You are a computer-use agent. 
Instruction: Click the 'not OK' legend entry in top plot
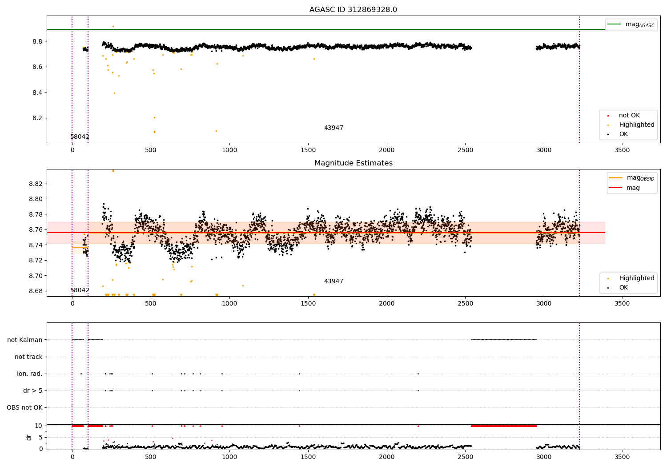tap(629, 115)
